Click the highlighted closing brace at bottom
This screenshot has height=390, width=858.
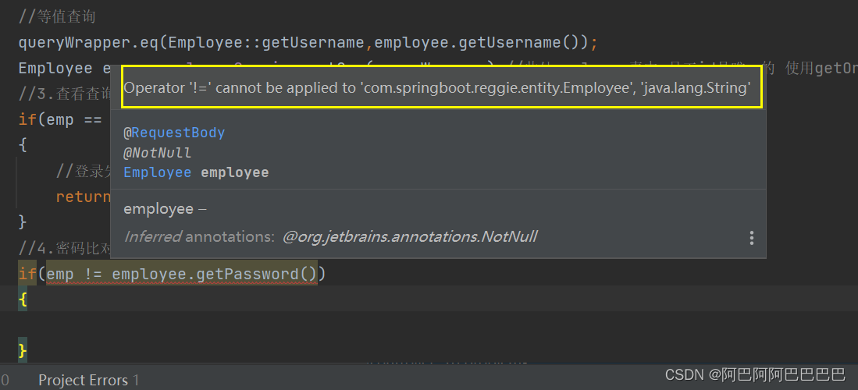pyautogui.click(x=23, y=351)
